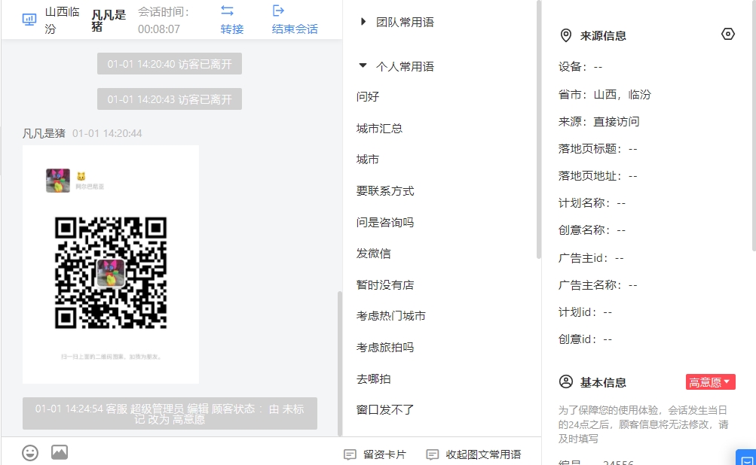756x465 pixels.
Task: Click the 留资卡片 card icon
Action: [350, 454]
